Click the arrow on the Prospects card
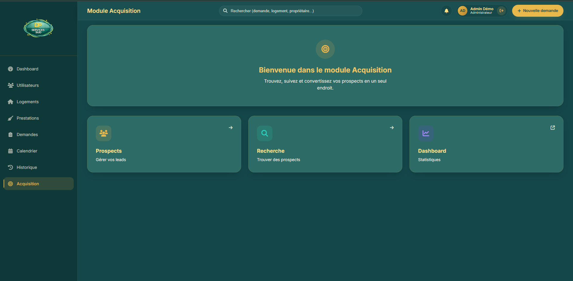This screenshot has width=573, height=281. point(231,128)
